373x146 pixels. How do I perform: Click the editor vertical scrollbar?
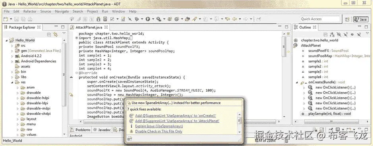(284, 46)
